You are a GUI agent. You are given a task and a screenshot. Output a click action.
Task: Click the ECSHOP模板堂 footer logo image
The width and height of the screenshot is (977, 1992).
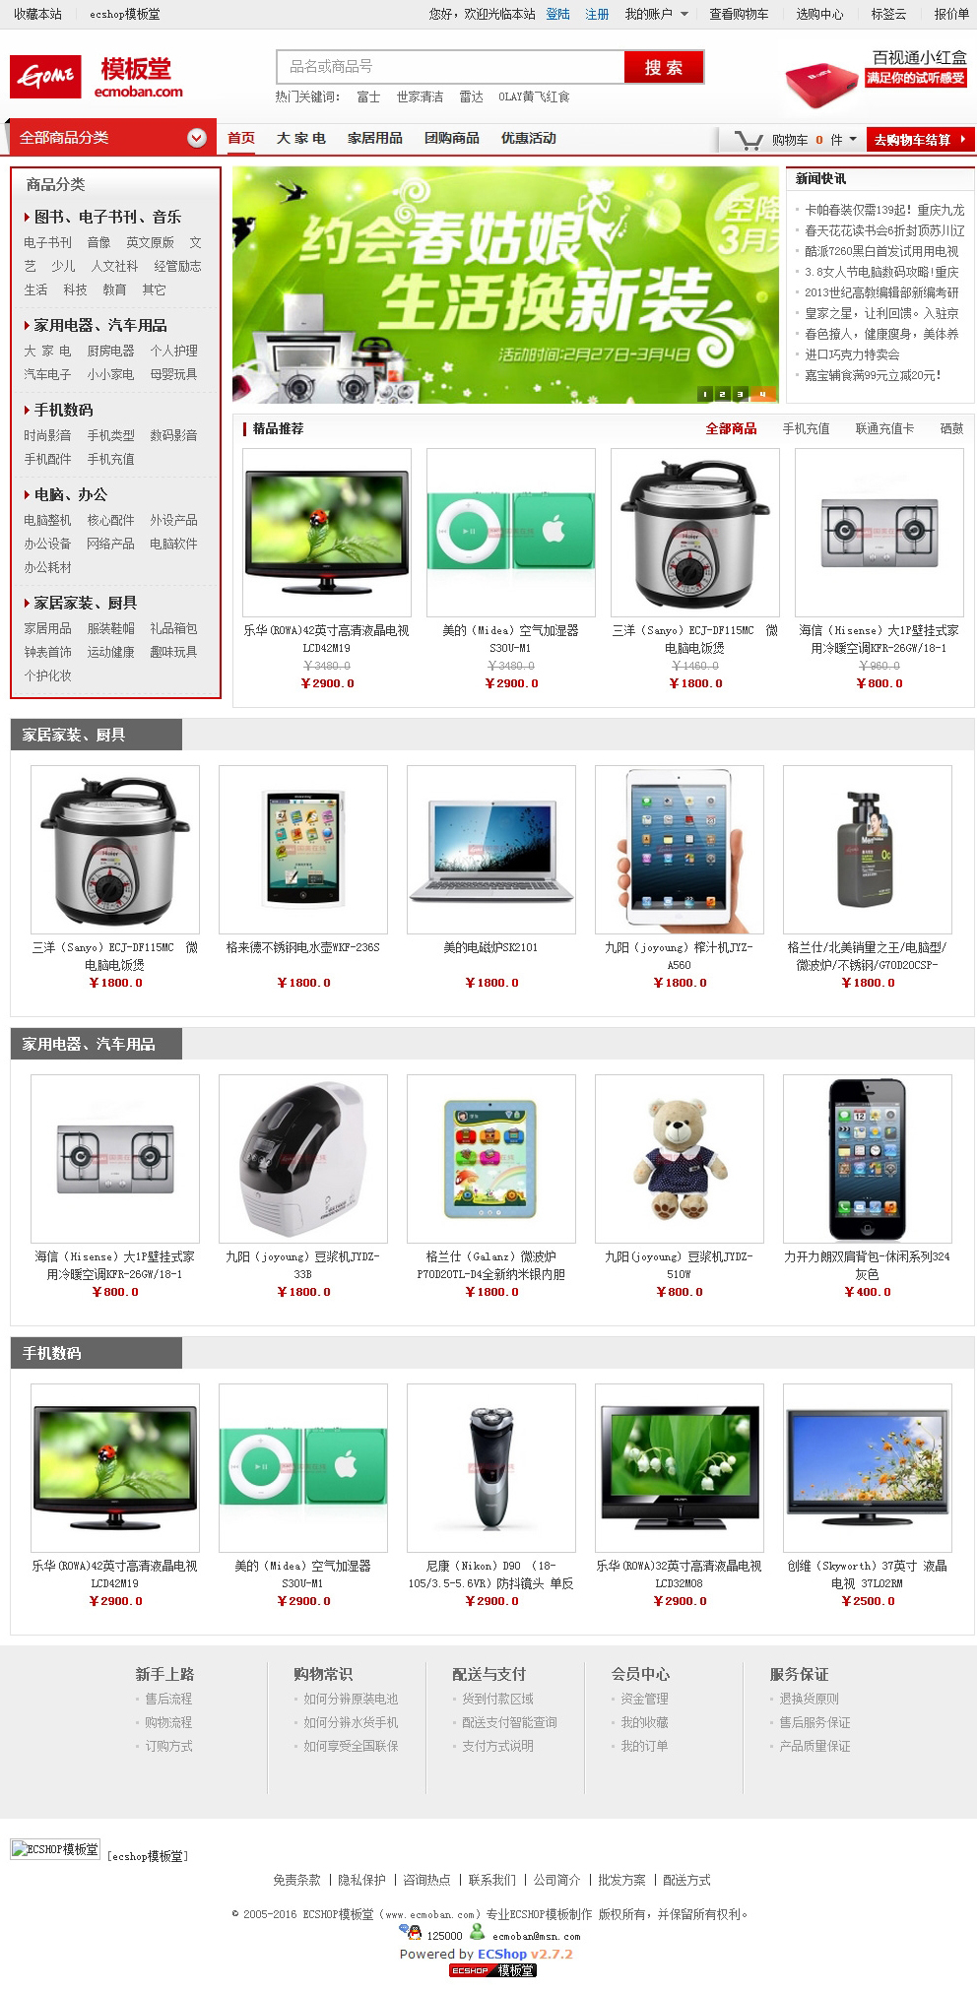click(55, 1849)
